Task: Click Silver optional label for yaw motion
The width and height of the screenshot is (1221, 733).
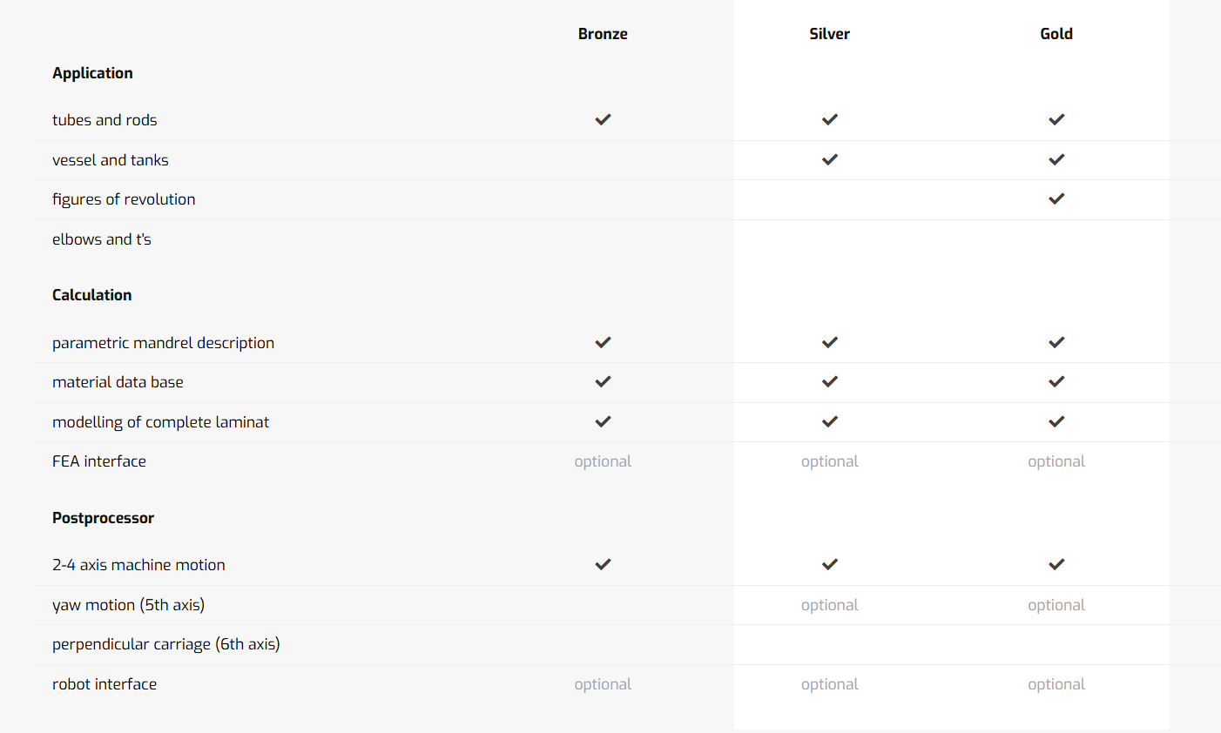Action: (830, 605)
